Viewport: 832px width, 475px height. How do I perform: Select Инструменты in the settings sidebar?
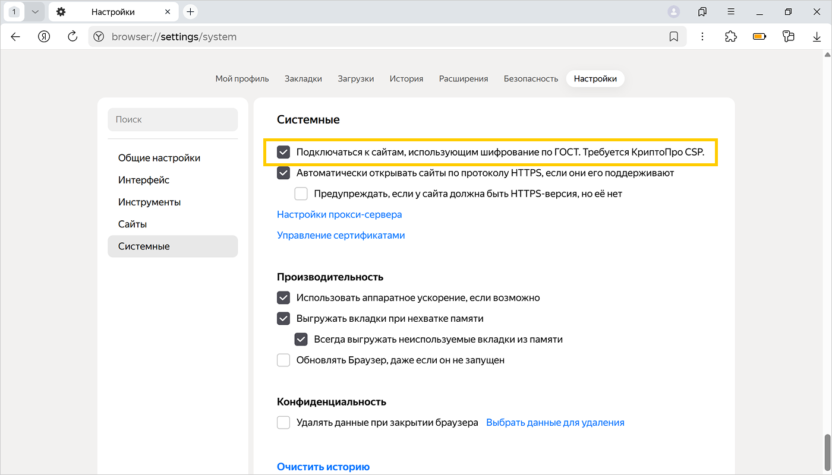point(149,202)
